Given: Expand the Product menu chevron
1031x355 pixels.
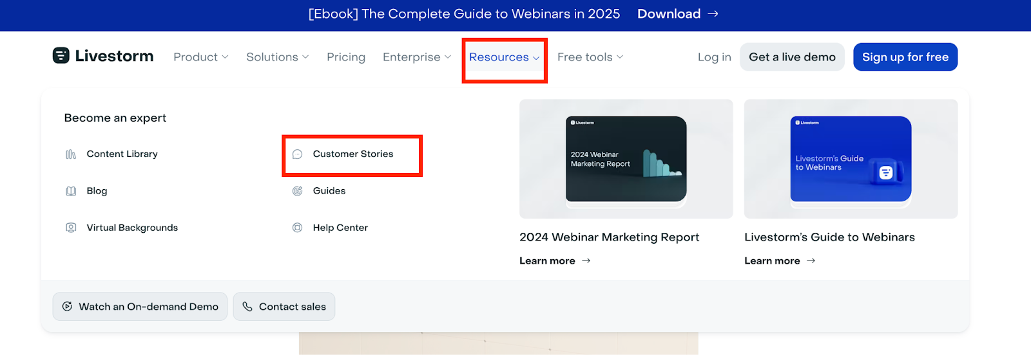Looking at the screenshot, I should pyautogui.click(x=225, y=57).
